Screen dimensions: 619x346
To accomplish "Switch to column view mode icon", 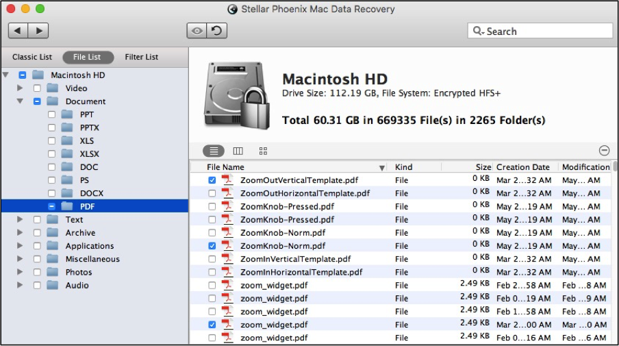I will click(238, 151).
